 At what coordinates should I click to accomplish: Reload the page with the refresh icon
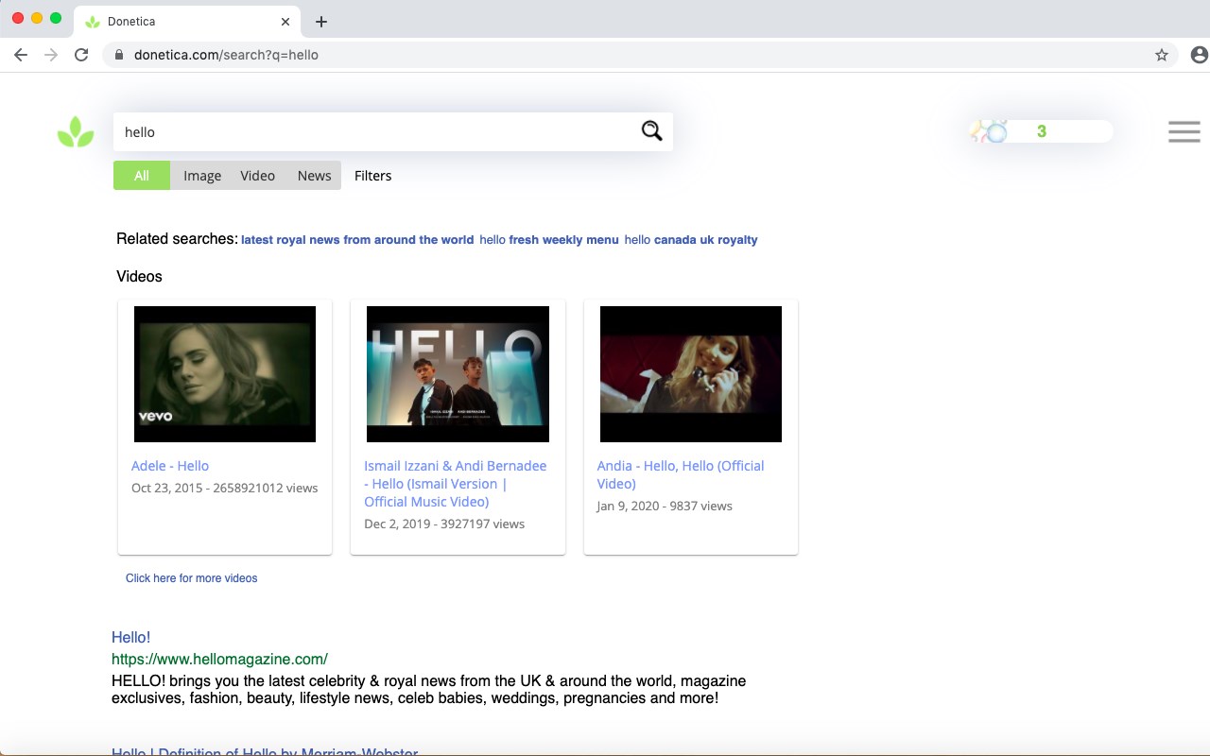[x=81, y=55]
